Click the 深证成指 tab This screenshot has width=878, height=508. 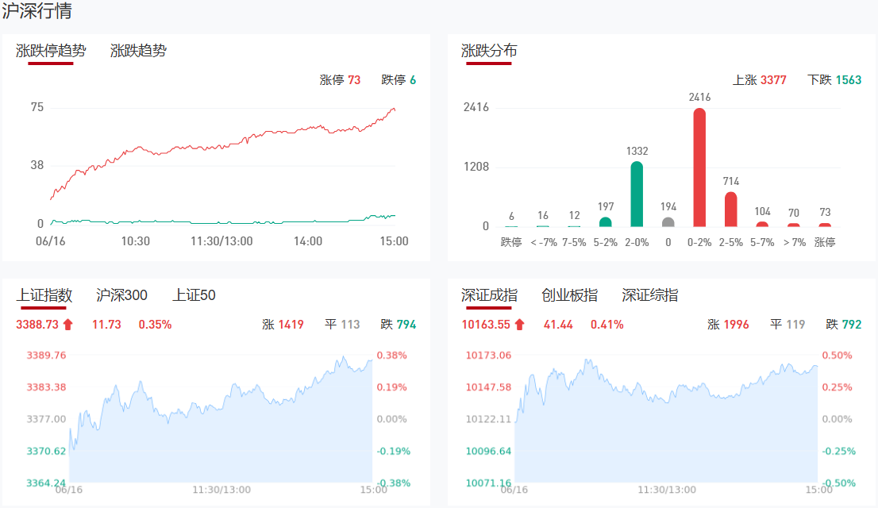489,295
